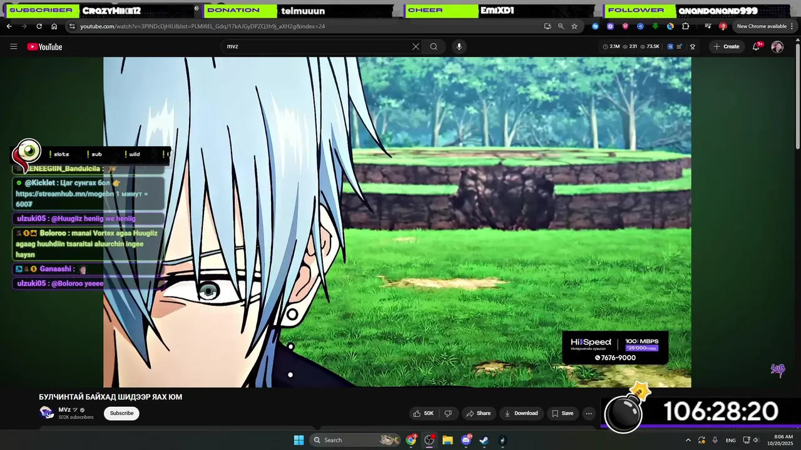Open the volume control in system tray
The image size is (801, 450).
pos(757,440)
